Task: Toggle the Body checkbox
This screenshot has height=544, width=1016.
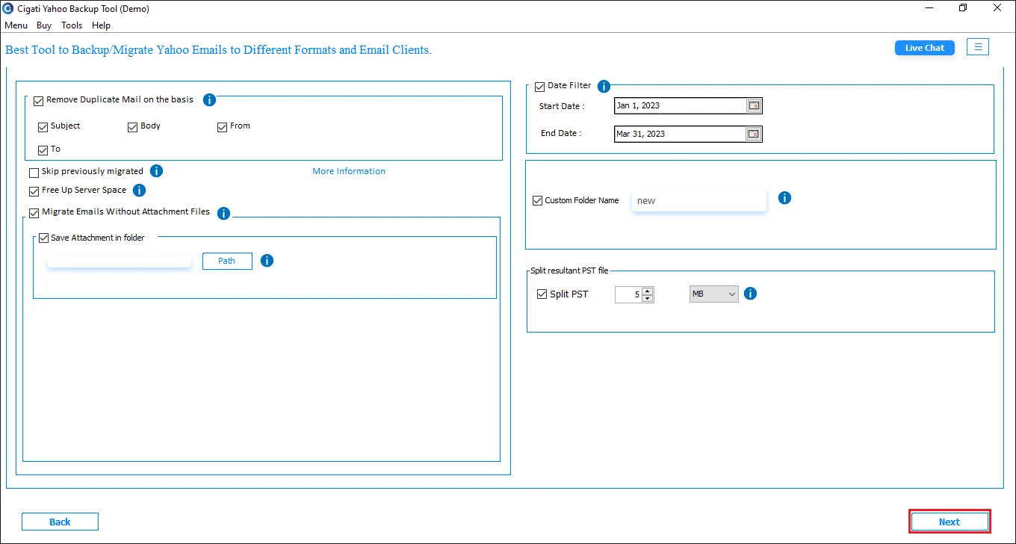Action: [x=133, y=127]
